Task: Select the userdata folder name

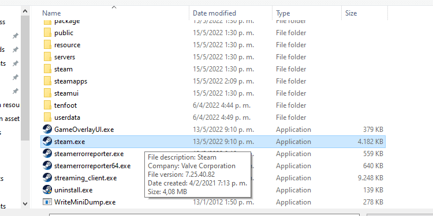Action: 67,118
